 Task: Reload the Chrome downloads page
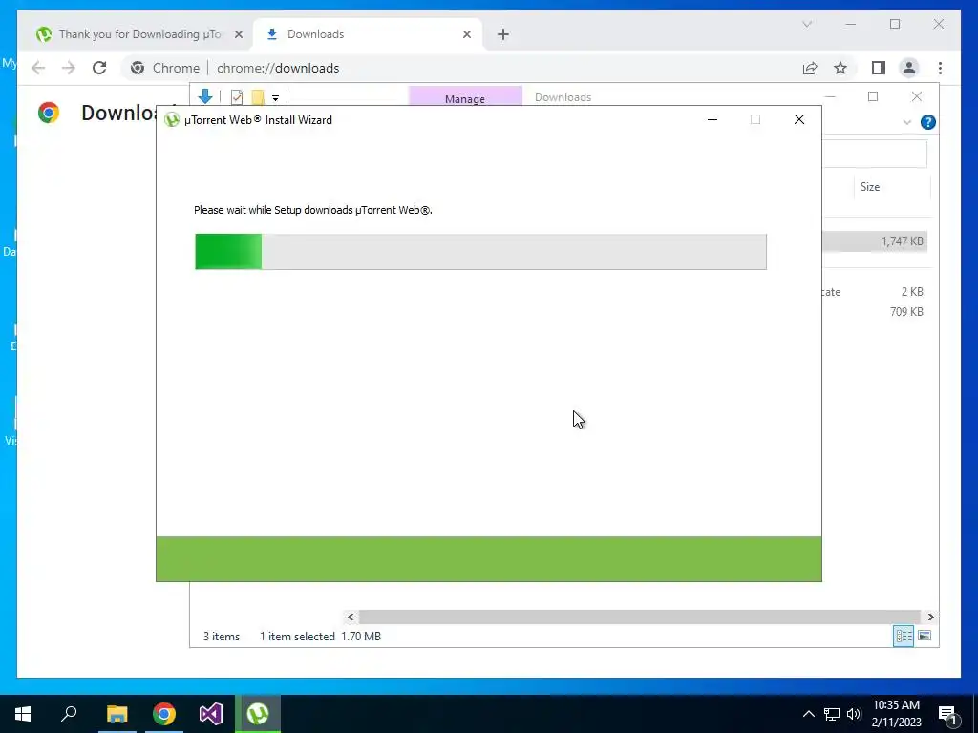click(x=99, y=68)
